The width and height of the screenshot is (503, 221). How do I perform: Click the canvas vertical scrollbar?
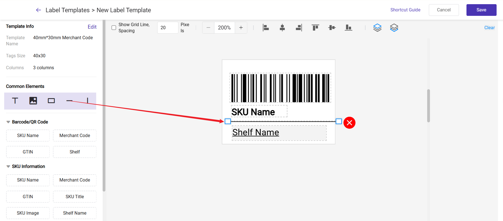tap(429, 106)
